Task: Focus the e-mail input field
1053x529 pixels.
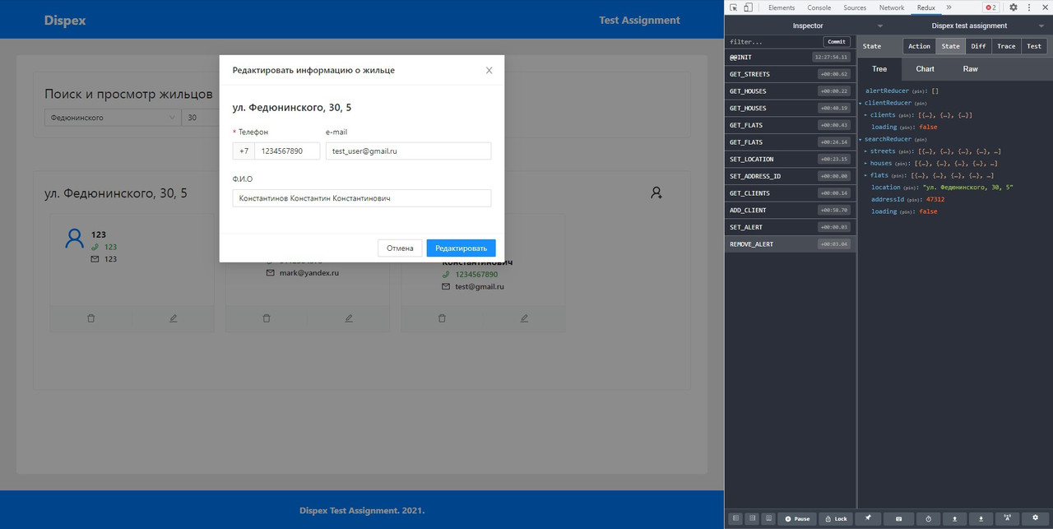Action: point(409,151)
